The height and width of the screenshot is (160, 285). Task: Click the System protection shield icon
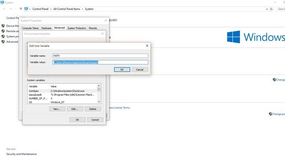point(3,36)
